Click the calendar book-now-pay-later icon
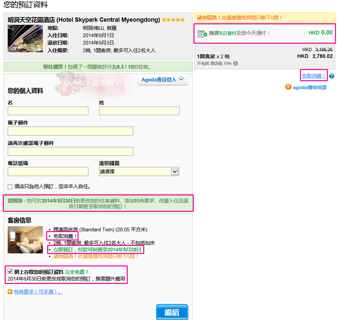Screen dimensions: 337x320 click(202, 33)
